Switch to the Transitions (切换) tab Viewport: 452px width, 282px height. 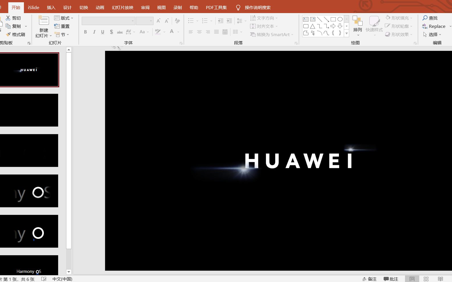tap(84, 7)
